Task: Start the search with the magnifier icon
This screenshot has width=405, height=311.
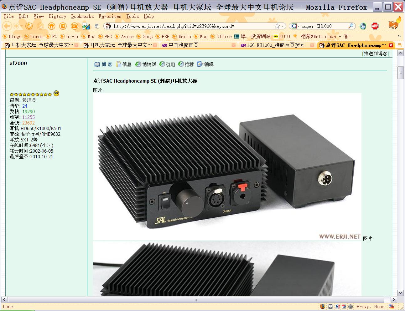Action: (x=351, y=26)
